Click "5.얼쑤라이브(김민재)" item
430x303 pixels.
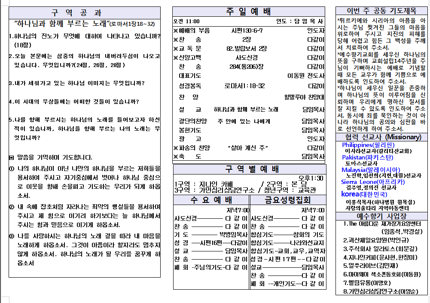coord(371,266)
